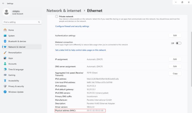The width and height of the screenshot is (192, 113).
Task: Select the Personalization paintbrush icon
Action: pyautogui.click(x=5, y=53)
